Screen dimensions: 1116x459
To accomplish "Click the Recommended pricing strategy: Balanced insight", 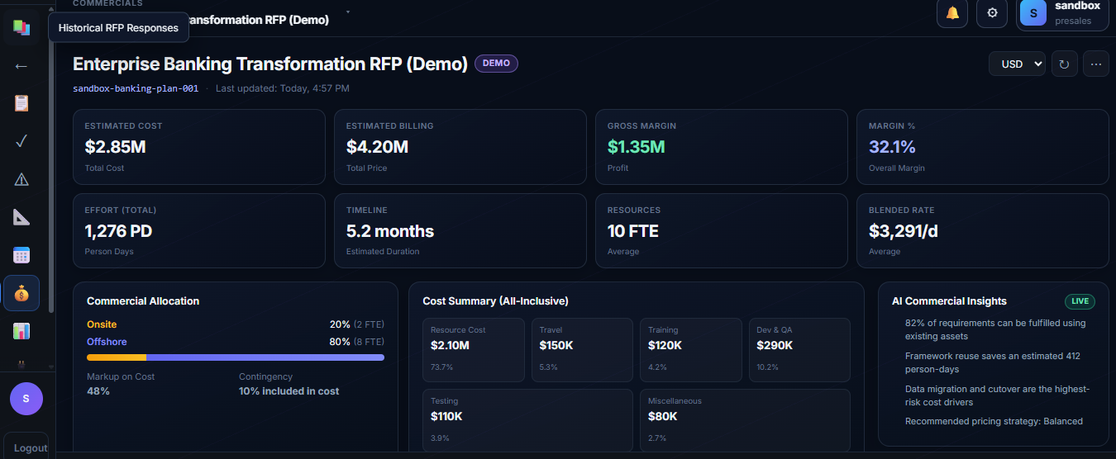I will 994,421.
